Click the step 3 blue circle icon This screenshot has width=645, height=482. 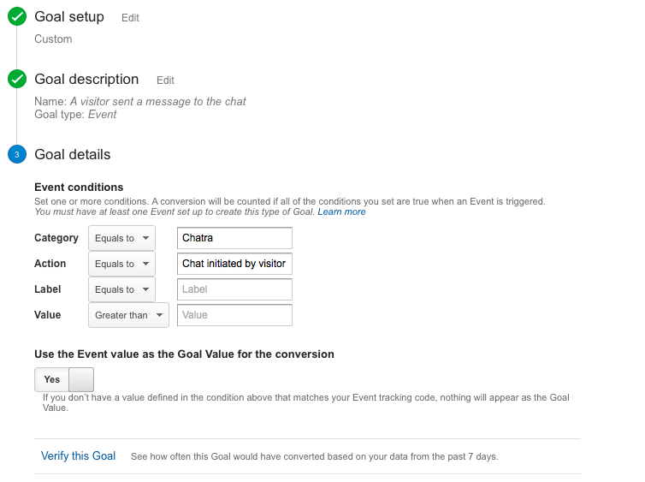(x=17, y=155)
